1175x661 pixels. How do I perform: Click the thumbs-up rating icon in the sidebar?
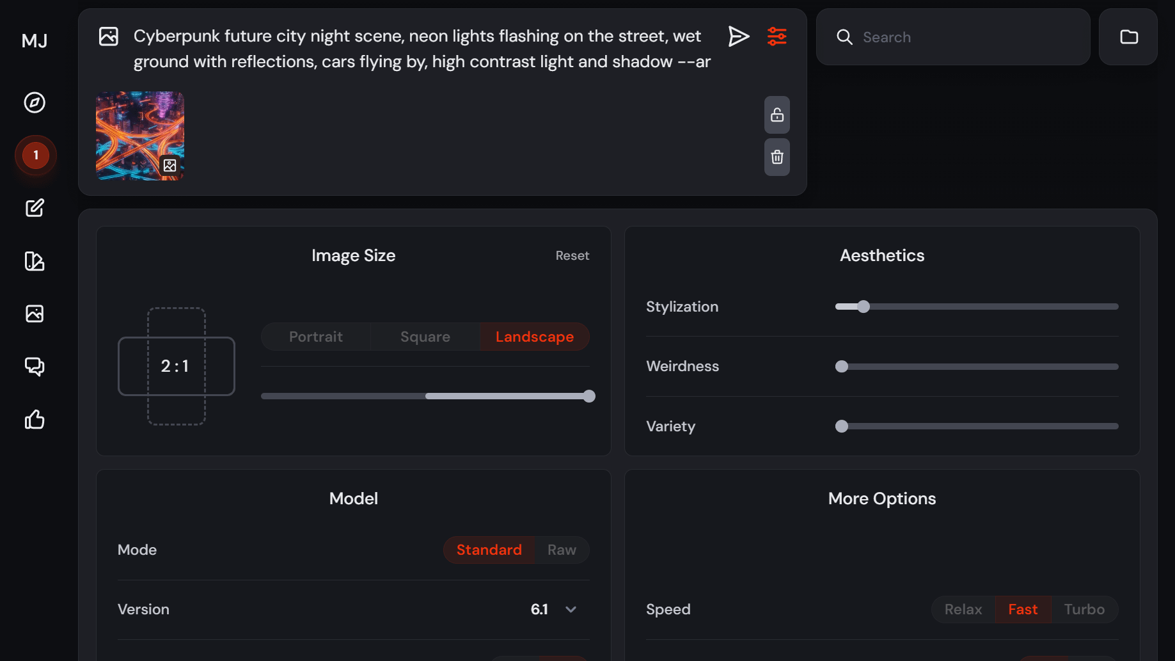point(35,420)
